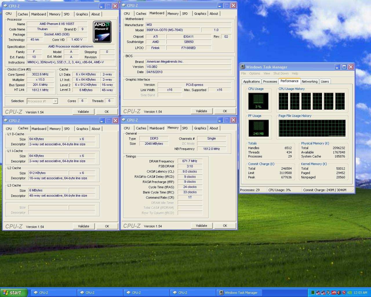Click OK in CPU-Z processor window

click(107, 112)
